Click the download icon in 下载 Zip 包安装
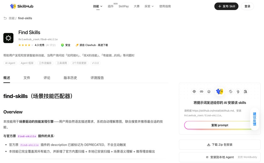This screenshot has height=163, width=264. pos(209,145)
